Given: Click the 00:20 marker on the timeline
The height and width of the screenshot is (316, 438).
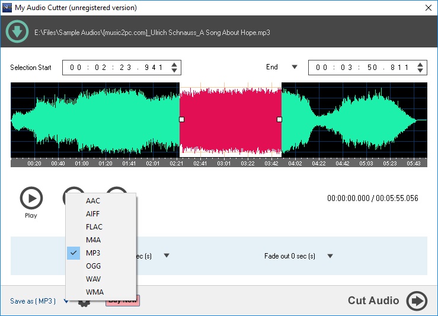Looking at the screenshot, I should coord(34,163).
